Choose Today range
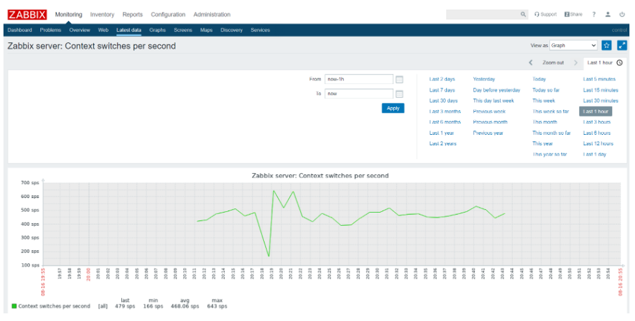This screenshot has width=635, height=321. tap(539, 79)
